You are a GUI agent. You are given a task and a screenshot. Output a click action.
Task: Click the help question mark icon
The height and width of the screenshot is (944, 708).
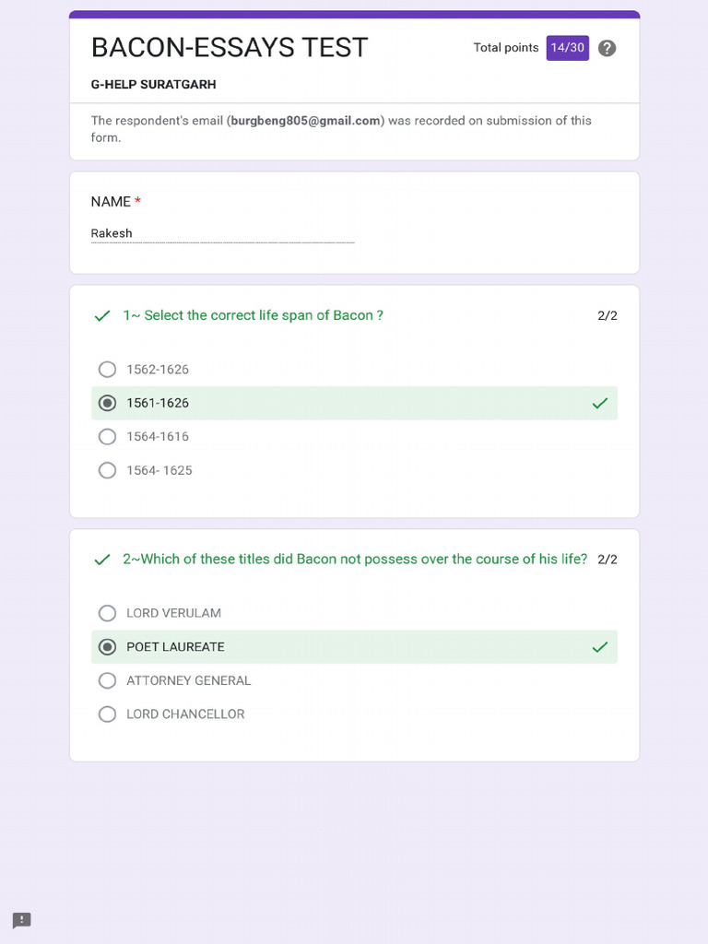(607, 48)
